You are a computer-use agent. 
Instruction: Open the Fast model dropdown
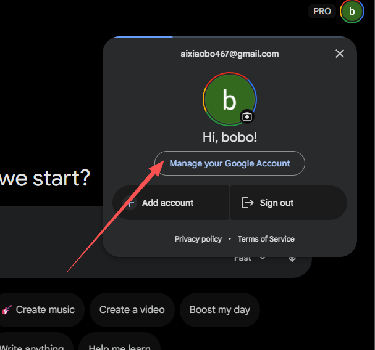point(249,258)
